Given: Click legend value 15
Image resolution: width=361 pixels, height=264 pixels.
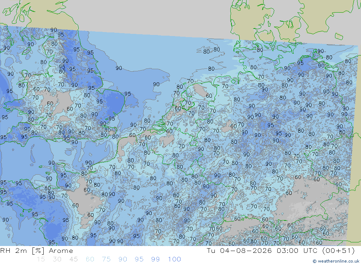Looking at the screenshot, I should click(x=41, y=259).
